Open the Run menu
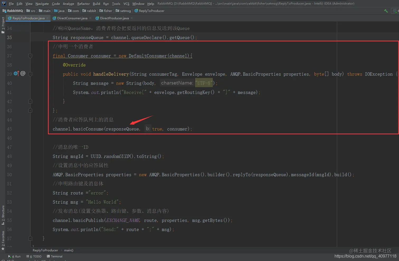Image resolution: width=399 pixels, height=261 pixels. [x=106, y=4]
